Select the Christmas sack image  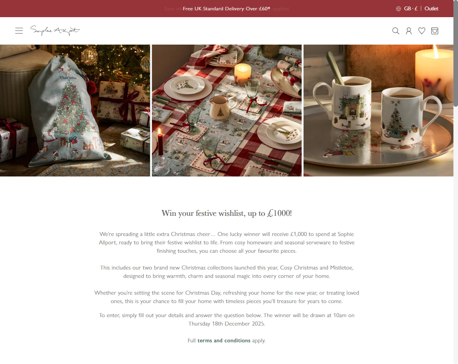click(75, 111)
